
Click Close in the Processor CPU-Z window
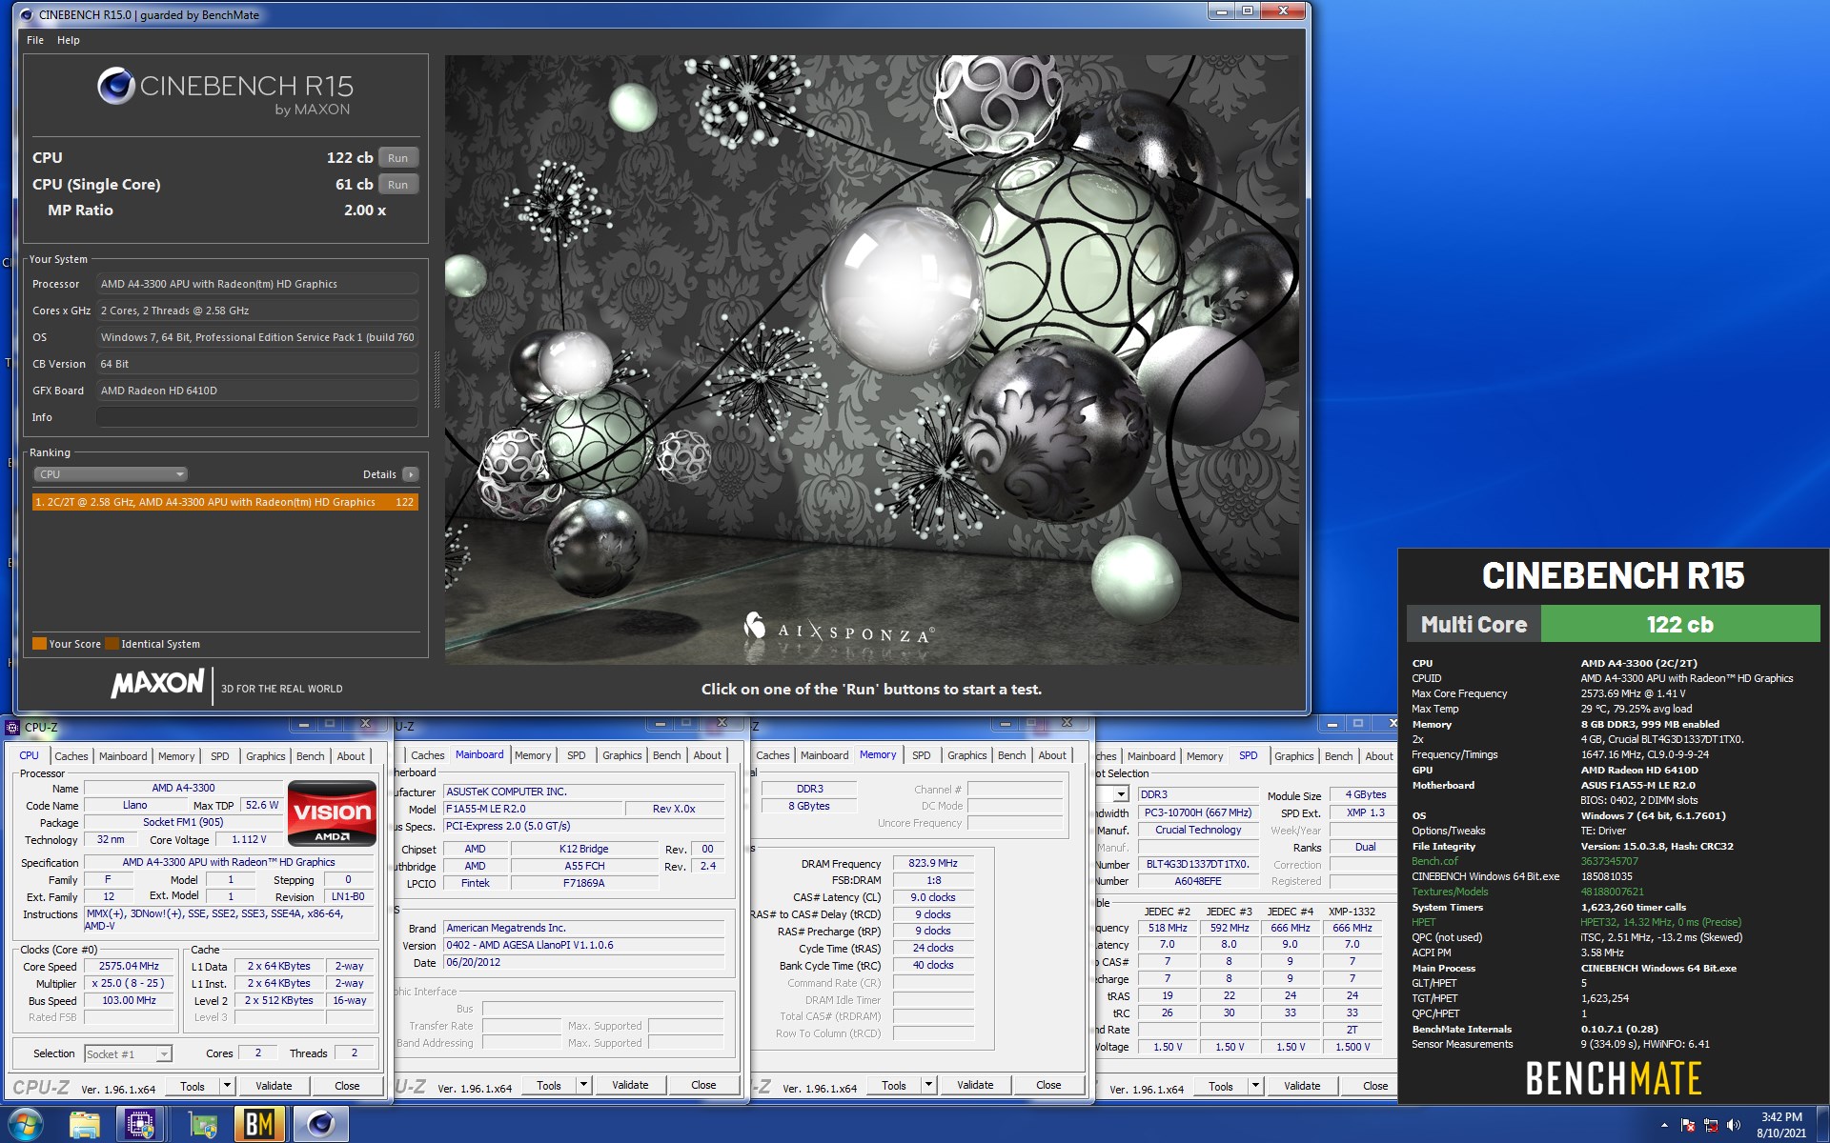[x=347, y=1086]
